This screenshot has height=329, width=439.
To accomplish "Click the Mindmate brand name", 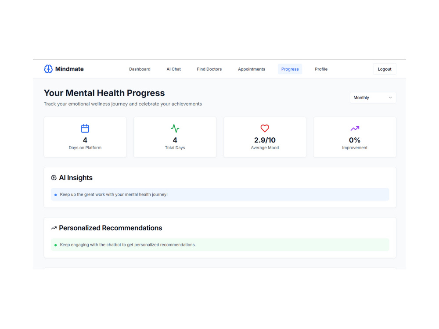I will coord(69,69).
